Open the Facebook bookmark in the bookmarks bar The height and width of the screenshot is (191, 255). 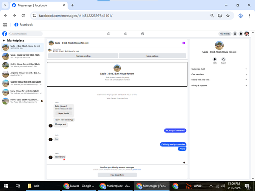(23, 25)
